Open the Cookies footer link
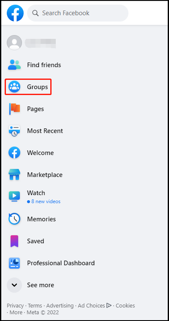169x321 pixels. [x=125, y=306]
